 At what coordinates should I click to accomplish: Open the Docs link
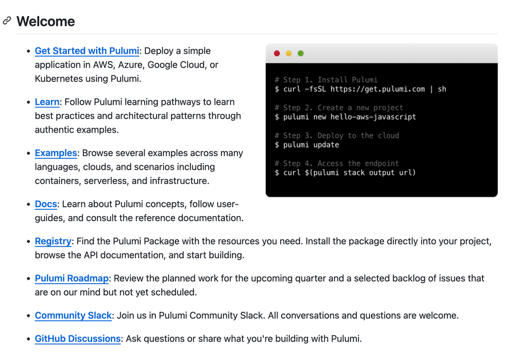click(46, 204)
